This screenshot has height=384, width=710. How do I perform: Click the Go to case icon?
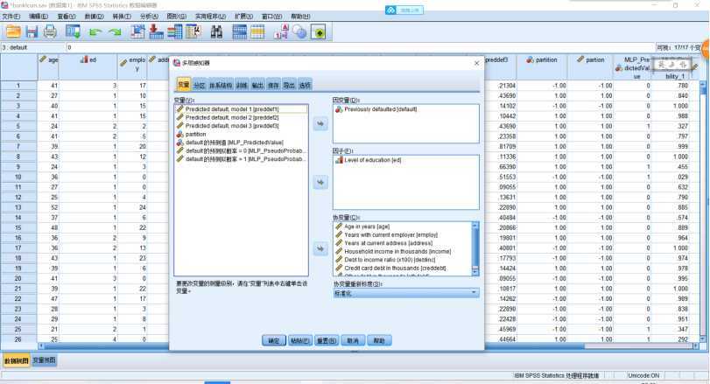pos(137,31)
